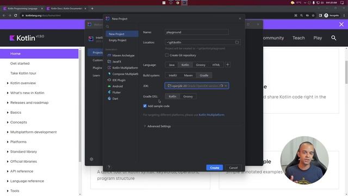Viewport: 348px width, 196px height.
Task: Select the Dart generator
Action: pos(113,99)
